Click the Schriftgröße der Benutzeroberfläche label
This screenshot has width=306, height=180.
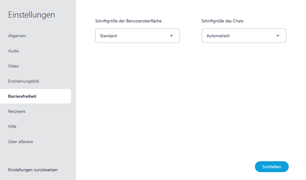(129, 21)
